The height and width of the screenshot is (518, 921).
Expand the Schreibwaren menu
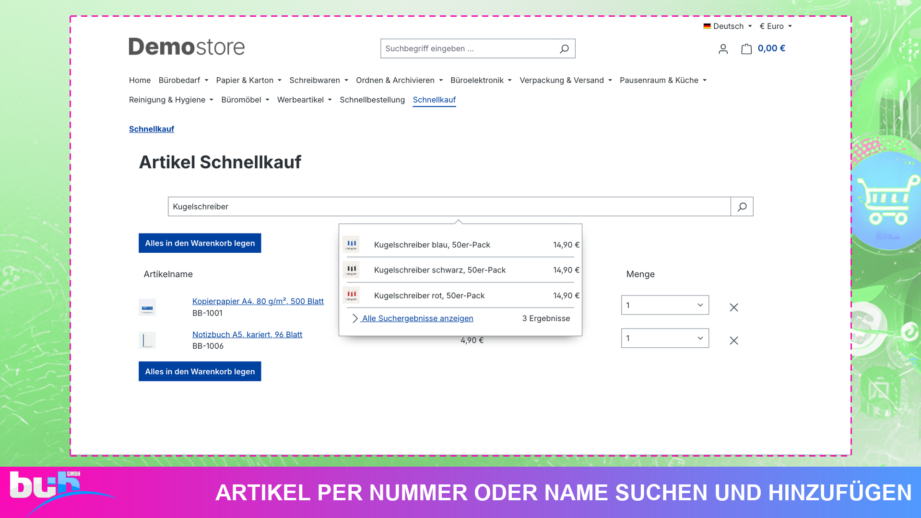[x=319, y=80]
